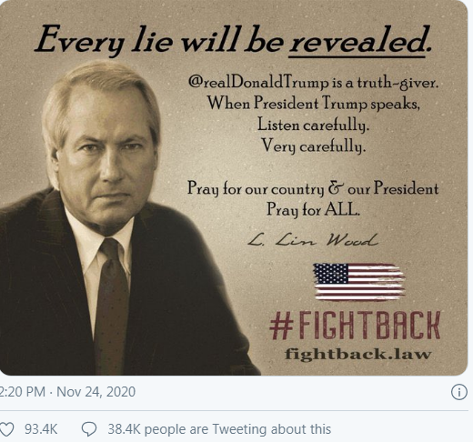473x442 pixels.
Task: Open the circled info icon beside the timestamp
Action: 459,392
